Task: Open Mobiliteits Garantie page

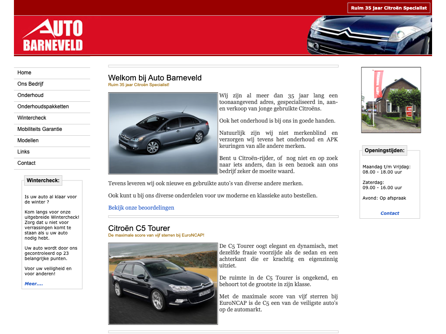Action: click(x=40, y=129)
